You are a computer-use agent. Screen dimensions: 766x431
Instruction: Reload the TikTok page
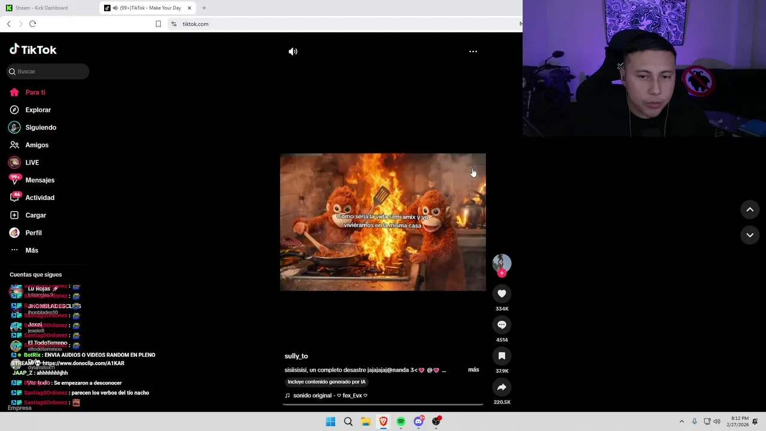tap(32, 24)
